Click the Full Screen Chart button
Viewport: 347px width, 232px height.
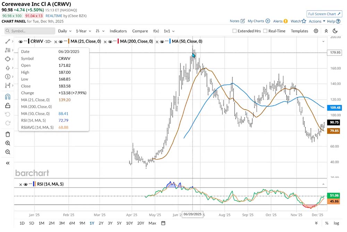tap(324, 14)
